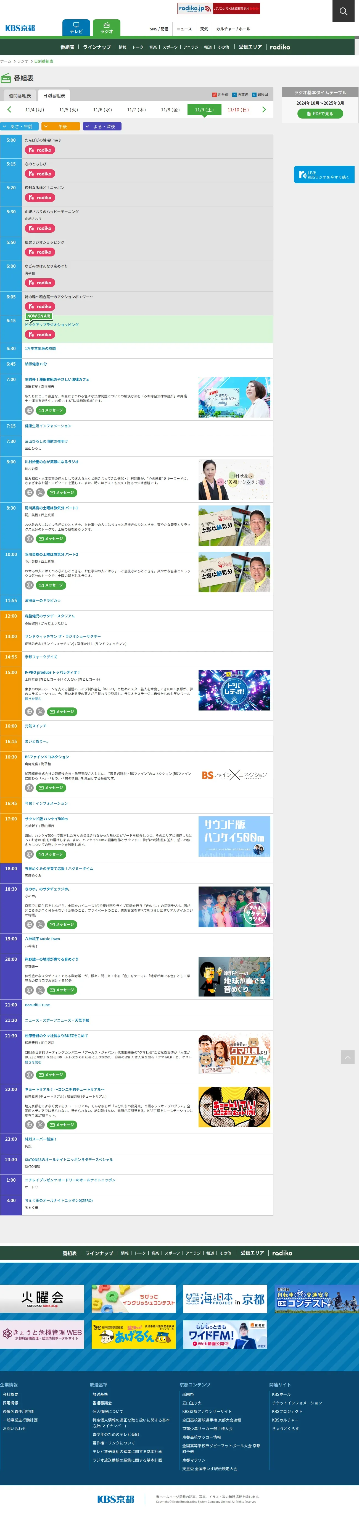This screenshot has height=1513, width=359.
Task: Open きょうと危機管理WEB banner
Action: [x=42, y=1335]
